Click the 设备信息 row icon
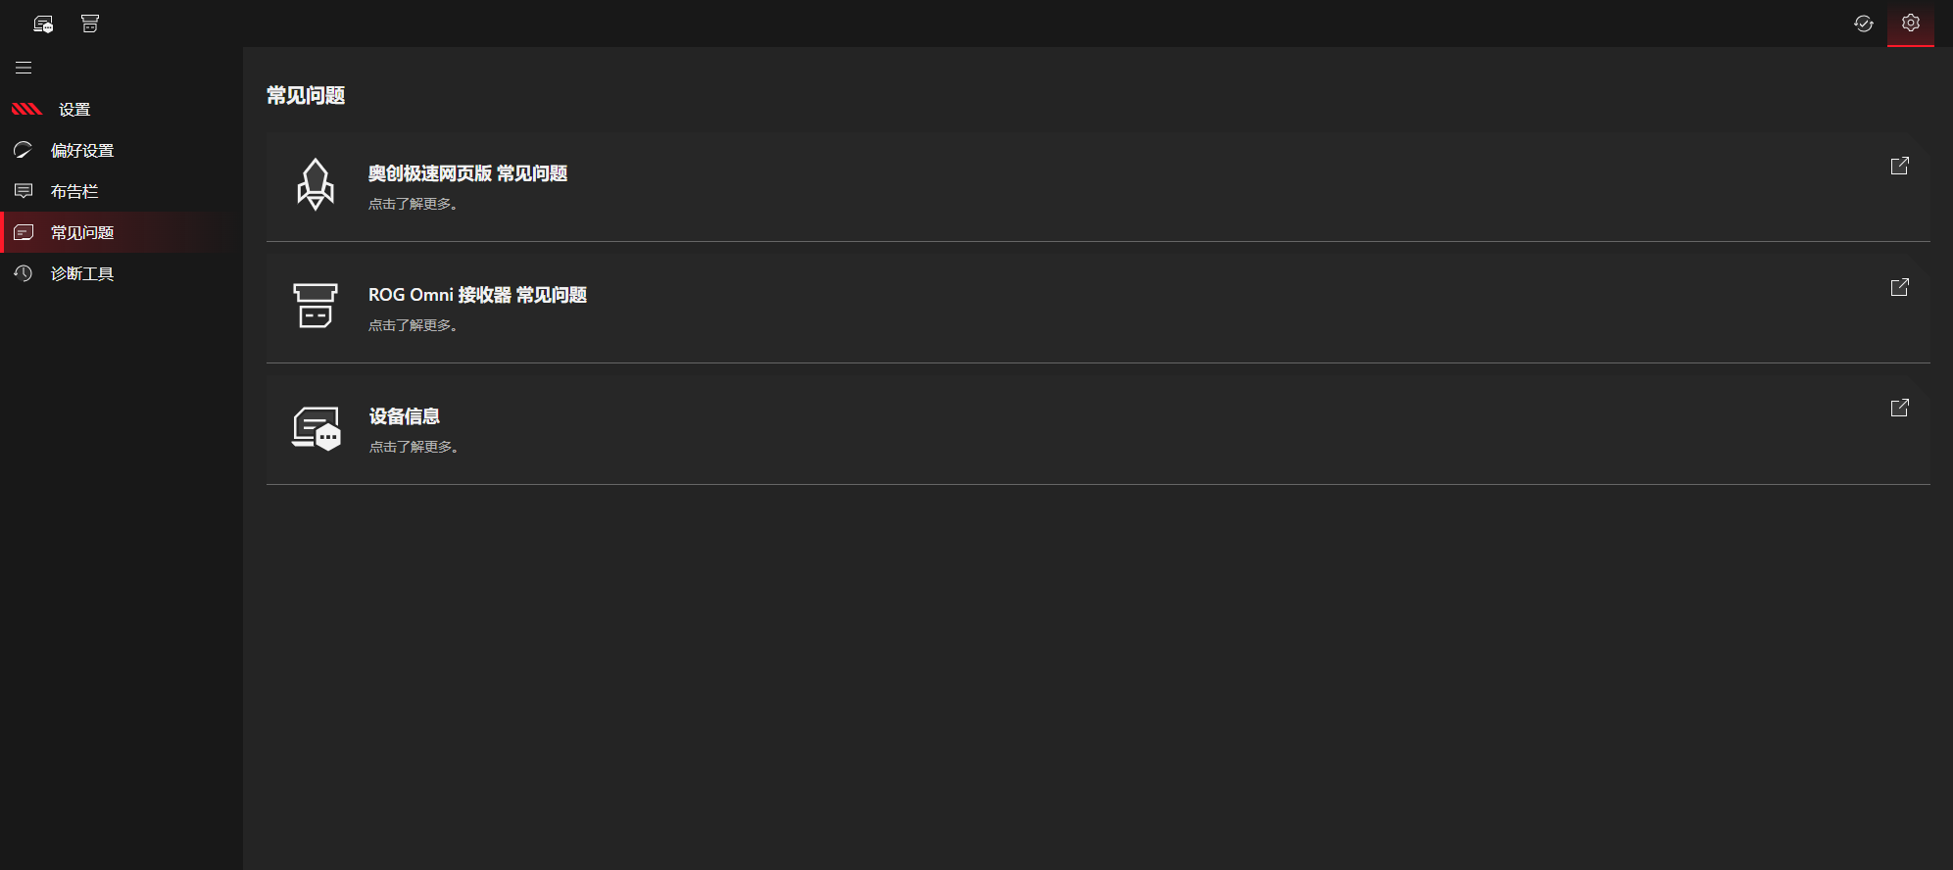1953x870 pixels. pyautogui.click(x=316, y=428)
